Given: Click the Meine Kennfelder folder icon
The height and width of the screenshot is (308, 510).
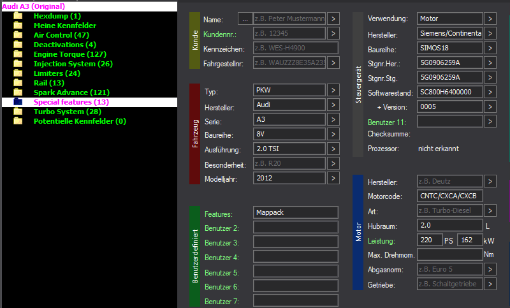Looking at the screenshot, I should 18,26.
